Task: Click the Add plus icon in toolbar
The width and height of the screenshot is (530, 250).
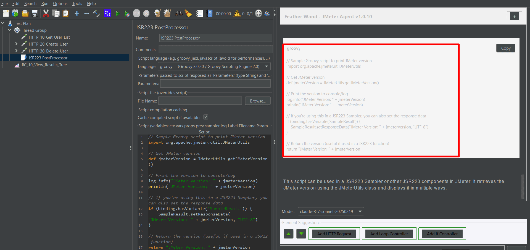Action: [x=77, y=13]
